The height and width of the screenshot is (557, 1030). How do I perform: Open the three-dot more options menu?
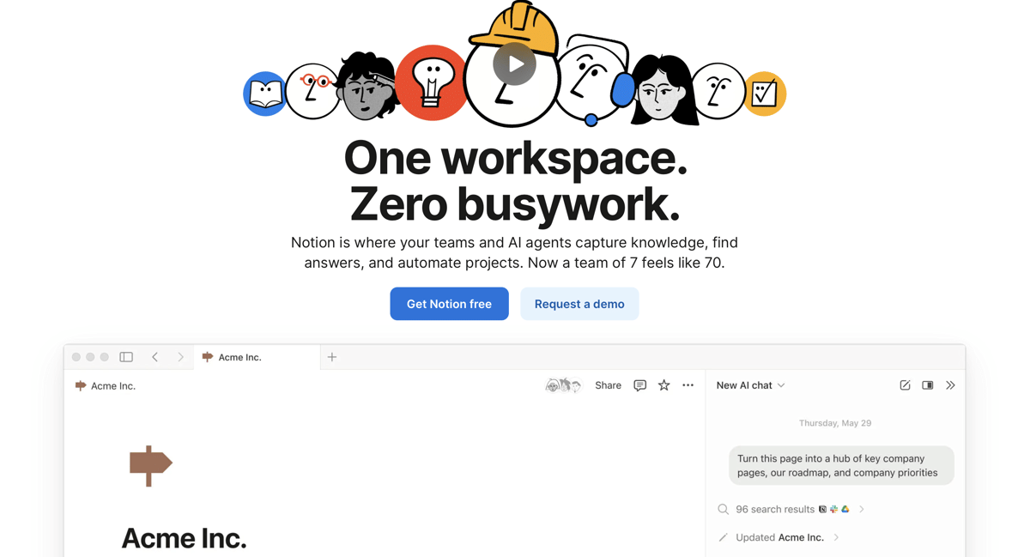coord(688,386)
